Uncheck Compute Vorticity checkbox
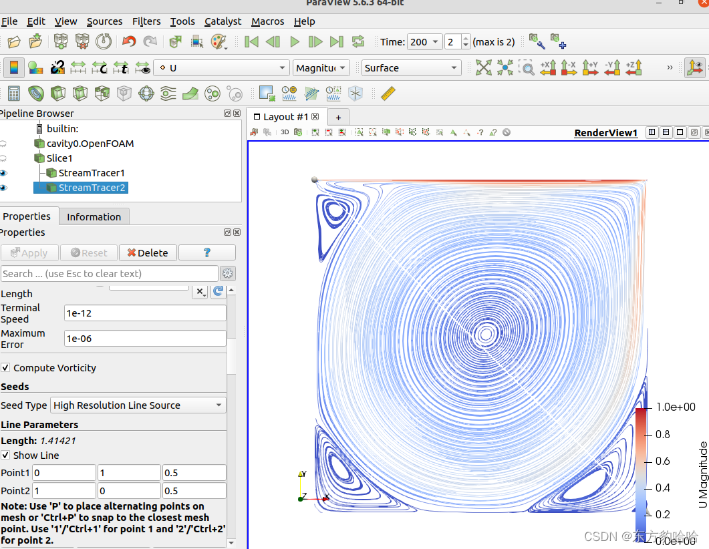The height and width of the screenshot is (549, 709). coord(5,368)
